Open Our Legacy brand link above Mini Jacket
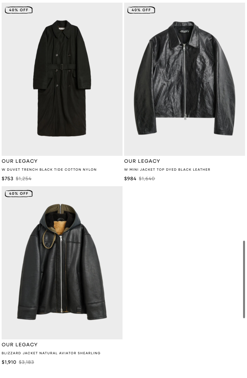247x378 pixels. click(142, 161)
